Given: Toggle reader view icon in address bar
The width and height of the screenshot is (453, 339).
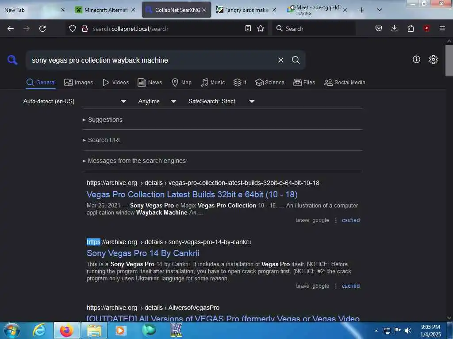Looking at the screenshot, I should point(248,28).
